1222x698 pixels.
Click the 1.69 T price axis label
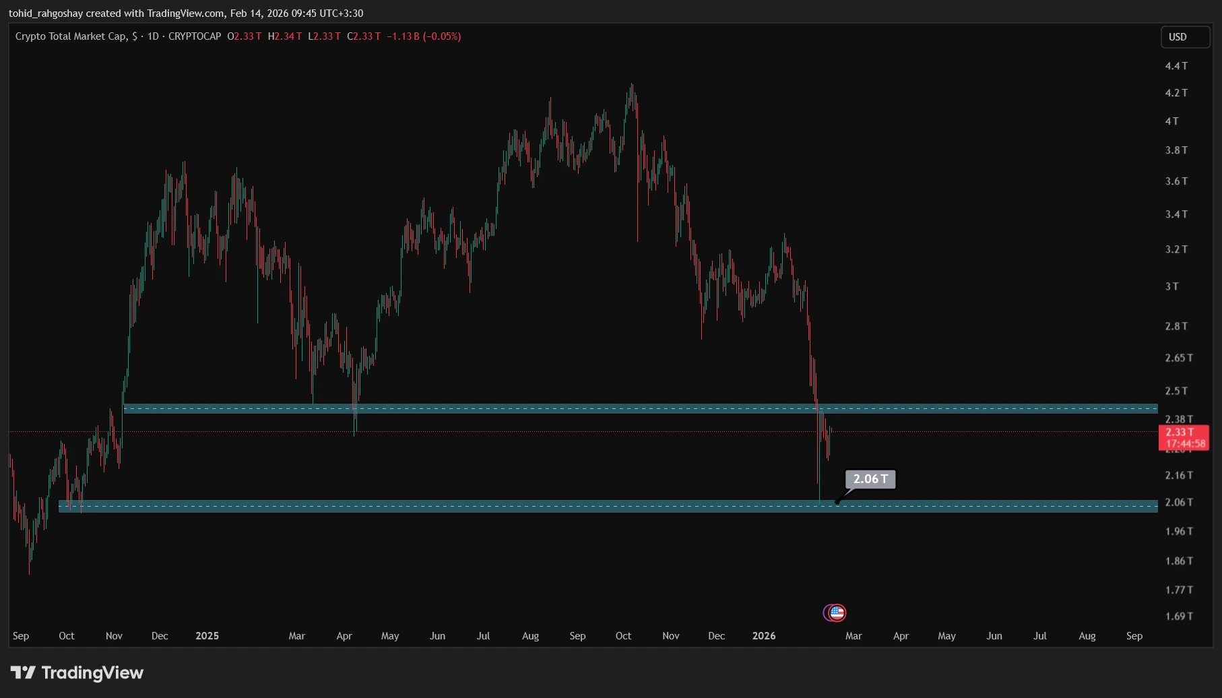coord(1178,616)
